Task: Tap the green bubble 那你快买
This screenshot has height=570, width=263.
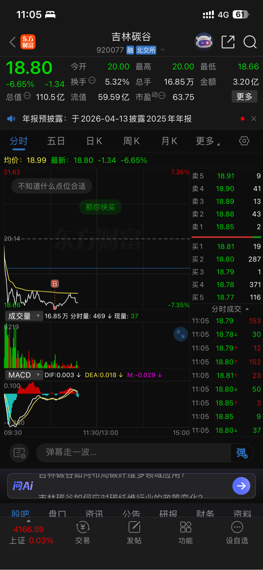Action: coord(100,207)
